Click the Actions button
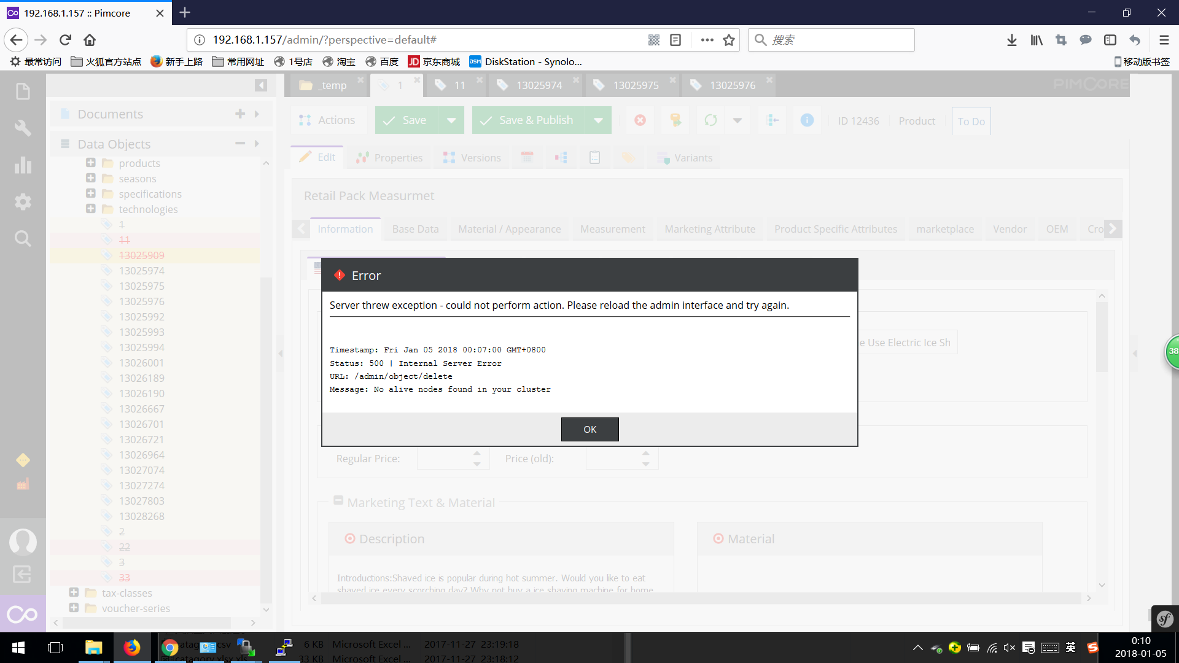 (x=327, y=120)
